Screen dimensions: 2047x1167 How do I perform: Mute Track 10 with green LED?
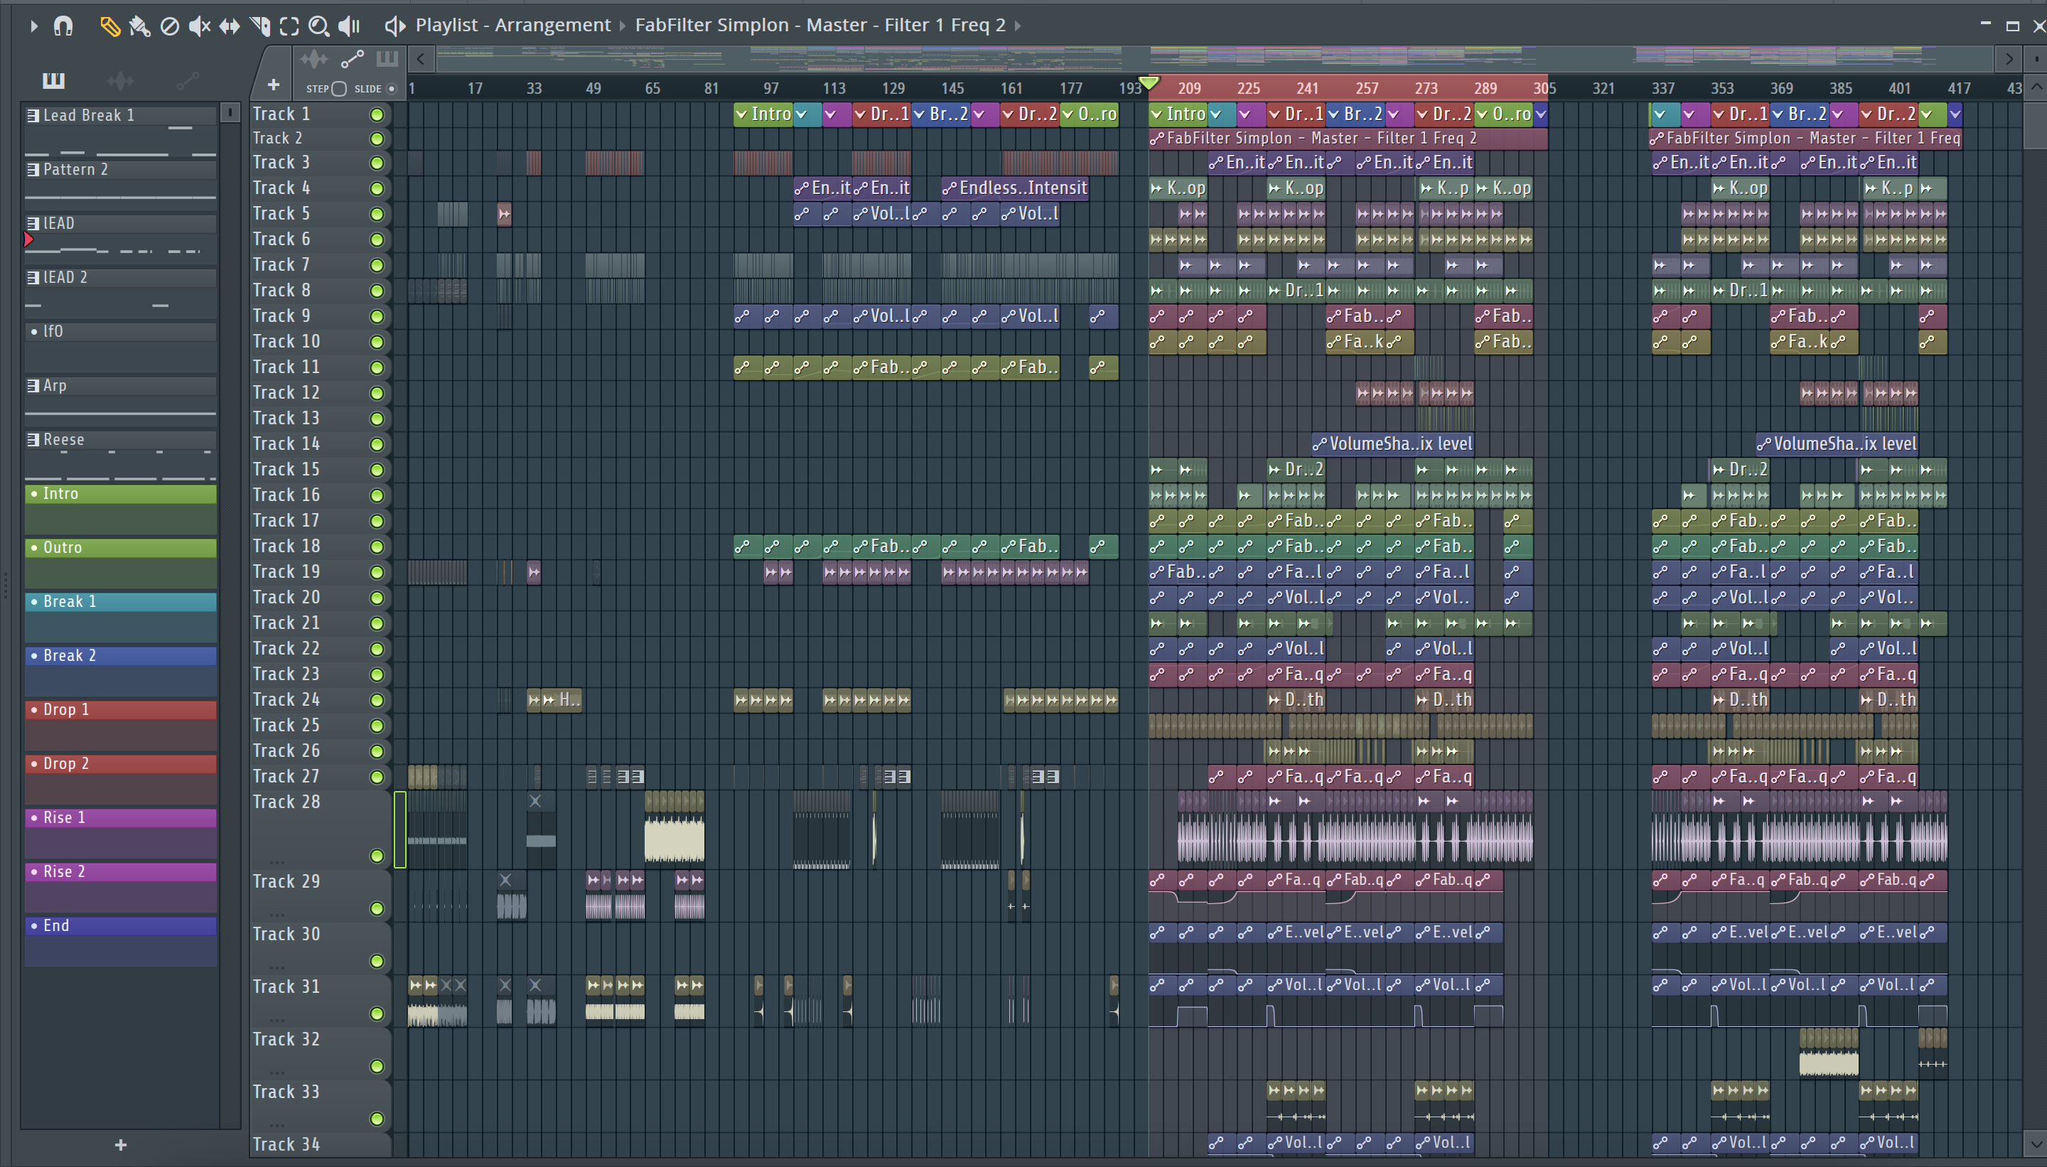tap(377, 343)
